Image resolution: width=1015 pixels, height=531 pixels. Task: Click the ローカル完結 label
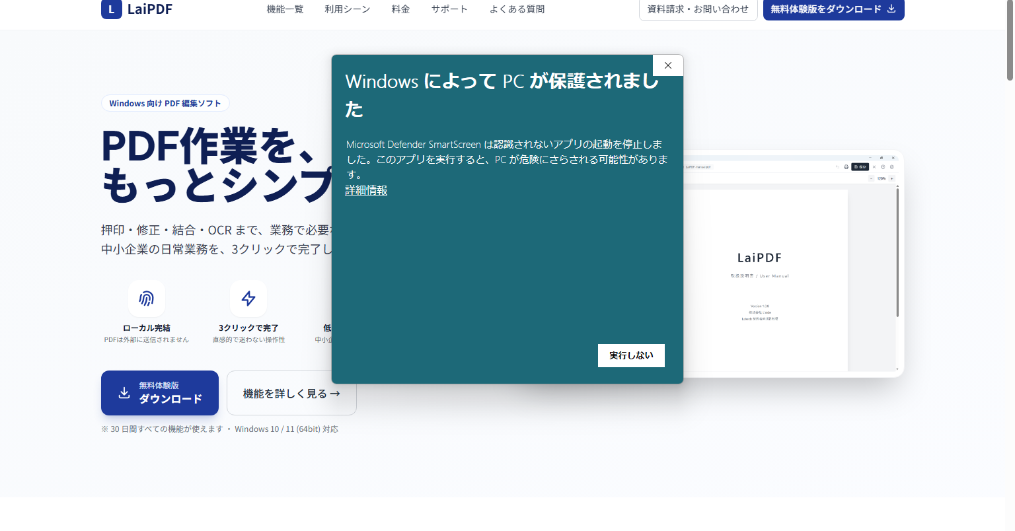(147, 328)
